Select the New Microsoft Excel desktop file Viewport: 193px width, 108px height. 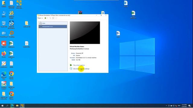coord(133,15)
